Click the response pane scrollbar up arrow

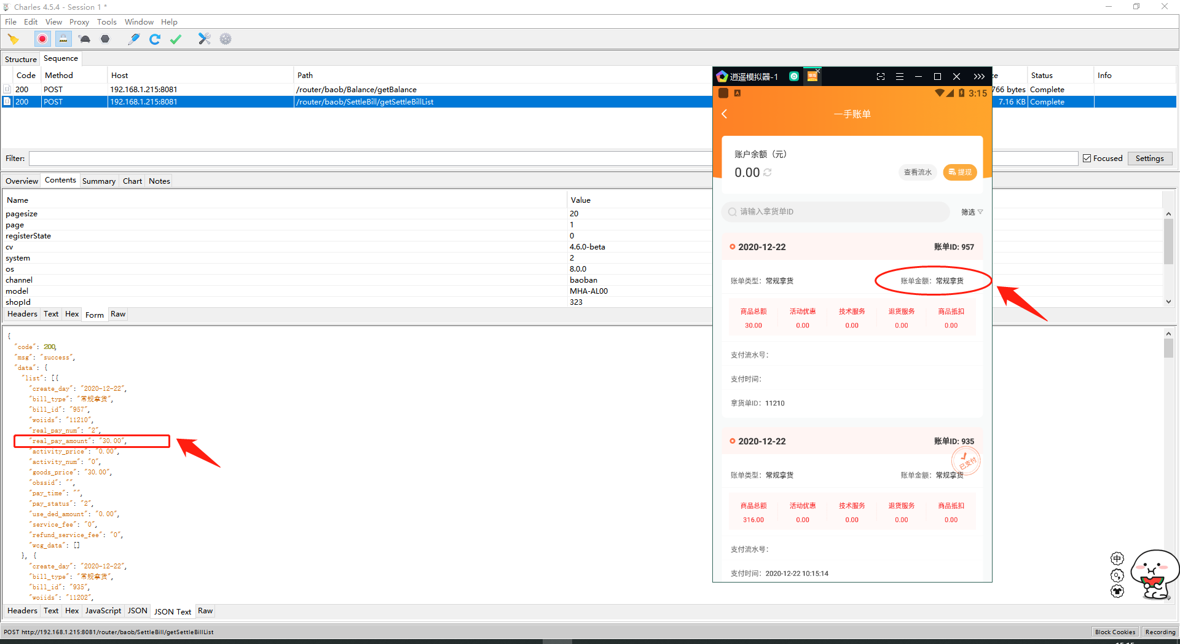pos(1168,334)
